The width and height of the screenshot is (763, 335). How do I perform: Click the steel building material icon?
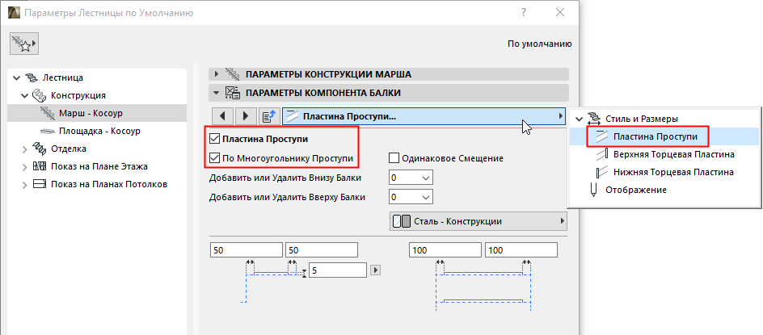coord(402,222)
